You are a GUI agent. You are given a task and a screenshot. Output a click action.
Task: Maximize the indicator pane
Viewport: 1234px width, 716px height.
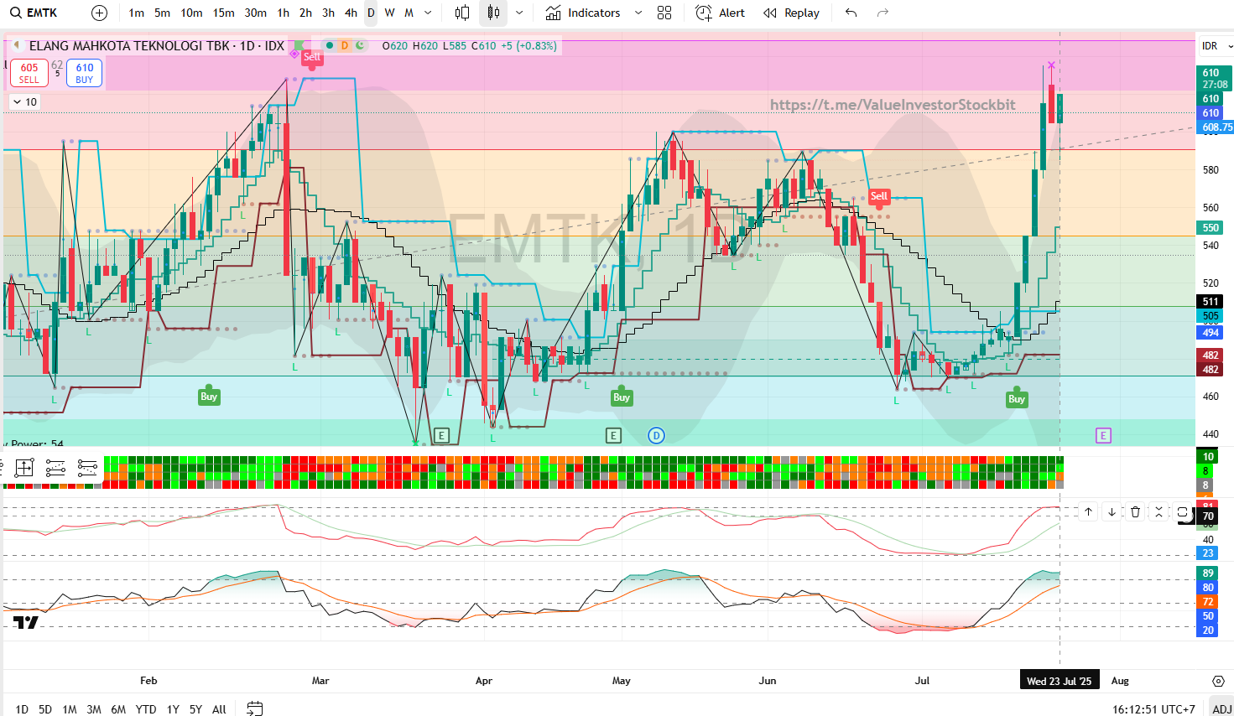tap(1182, 511)
